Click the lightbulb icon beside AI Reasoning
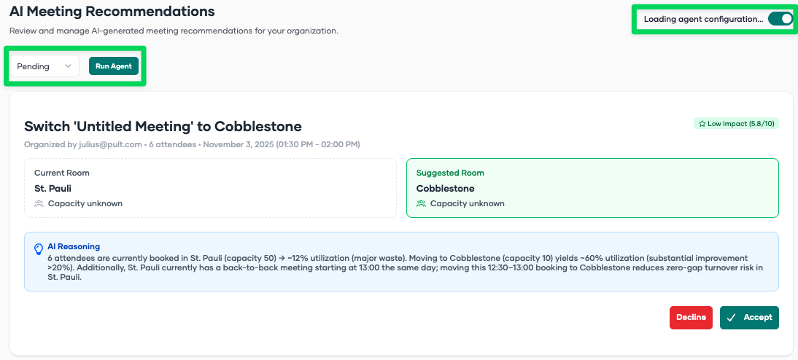 pyautogui.click(x=39, y=249)
